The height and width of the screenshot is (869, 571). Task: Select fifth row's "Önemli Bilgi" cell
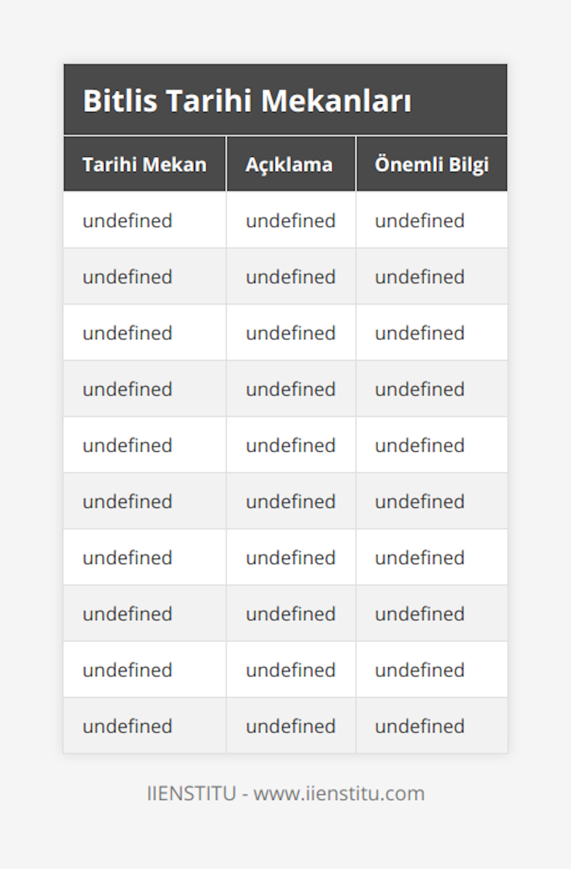[x=419, y=446]
